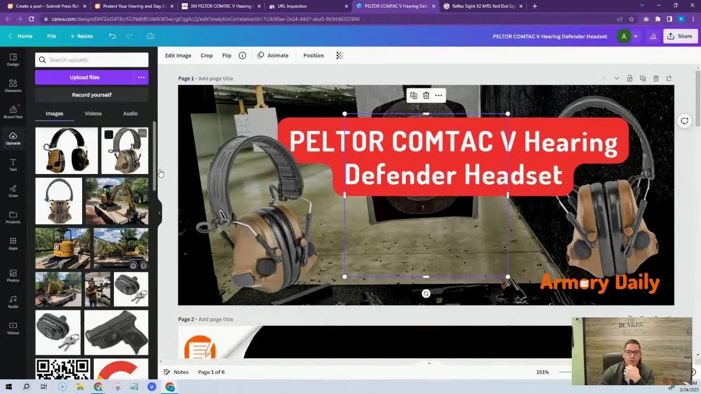Click the Crop button
This screenshot has height=394, width=701.
(206, 55)
